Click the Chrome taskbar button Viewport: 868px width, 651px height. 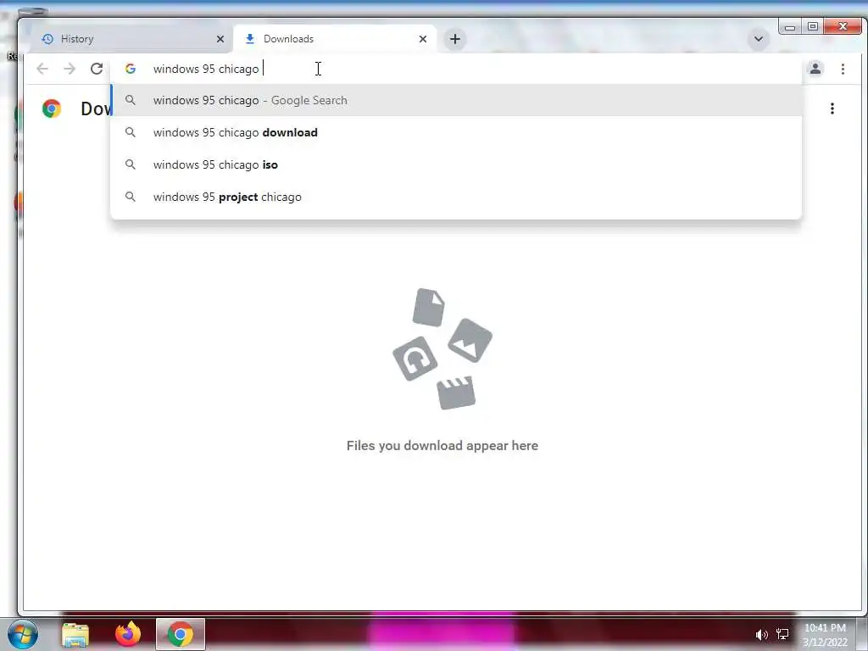pos(181,634)
